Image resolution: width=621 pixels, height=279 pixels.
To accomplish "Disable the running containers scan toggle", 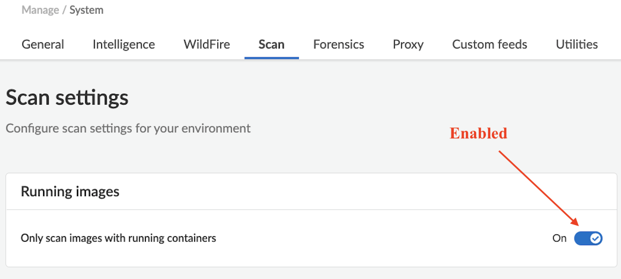I will [x=588, y=238].
